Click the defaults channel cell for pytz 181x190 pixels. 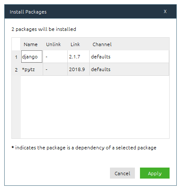click(x=129, y=69)
